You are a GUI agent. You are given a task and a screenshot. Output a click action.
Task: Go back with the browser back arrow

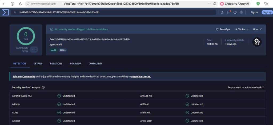click(4, 4)
